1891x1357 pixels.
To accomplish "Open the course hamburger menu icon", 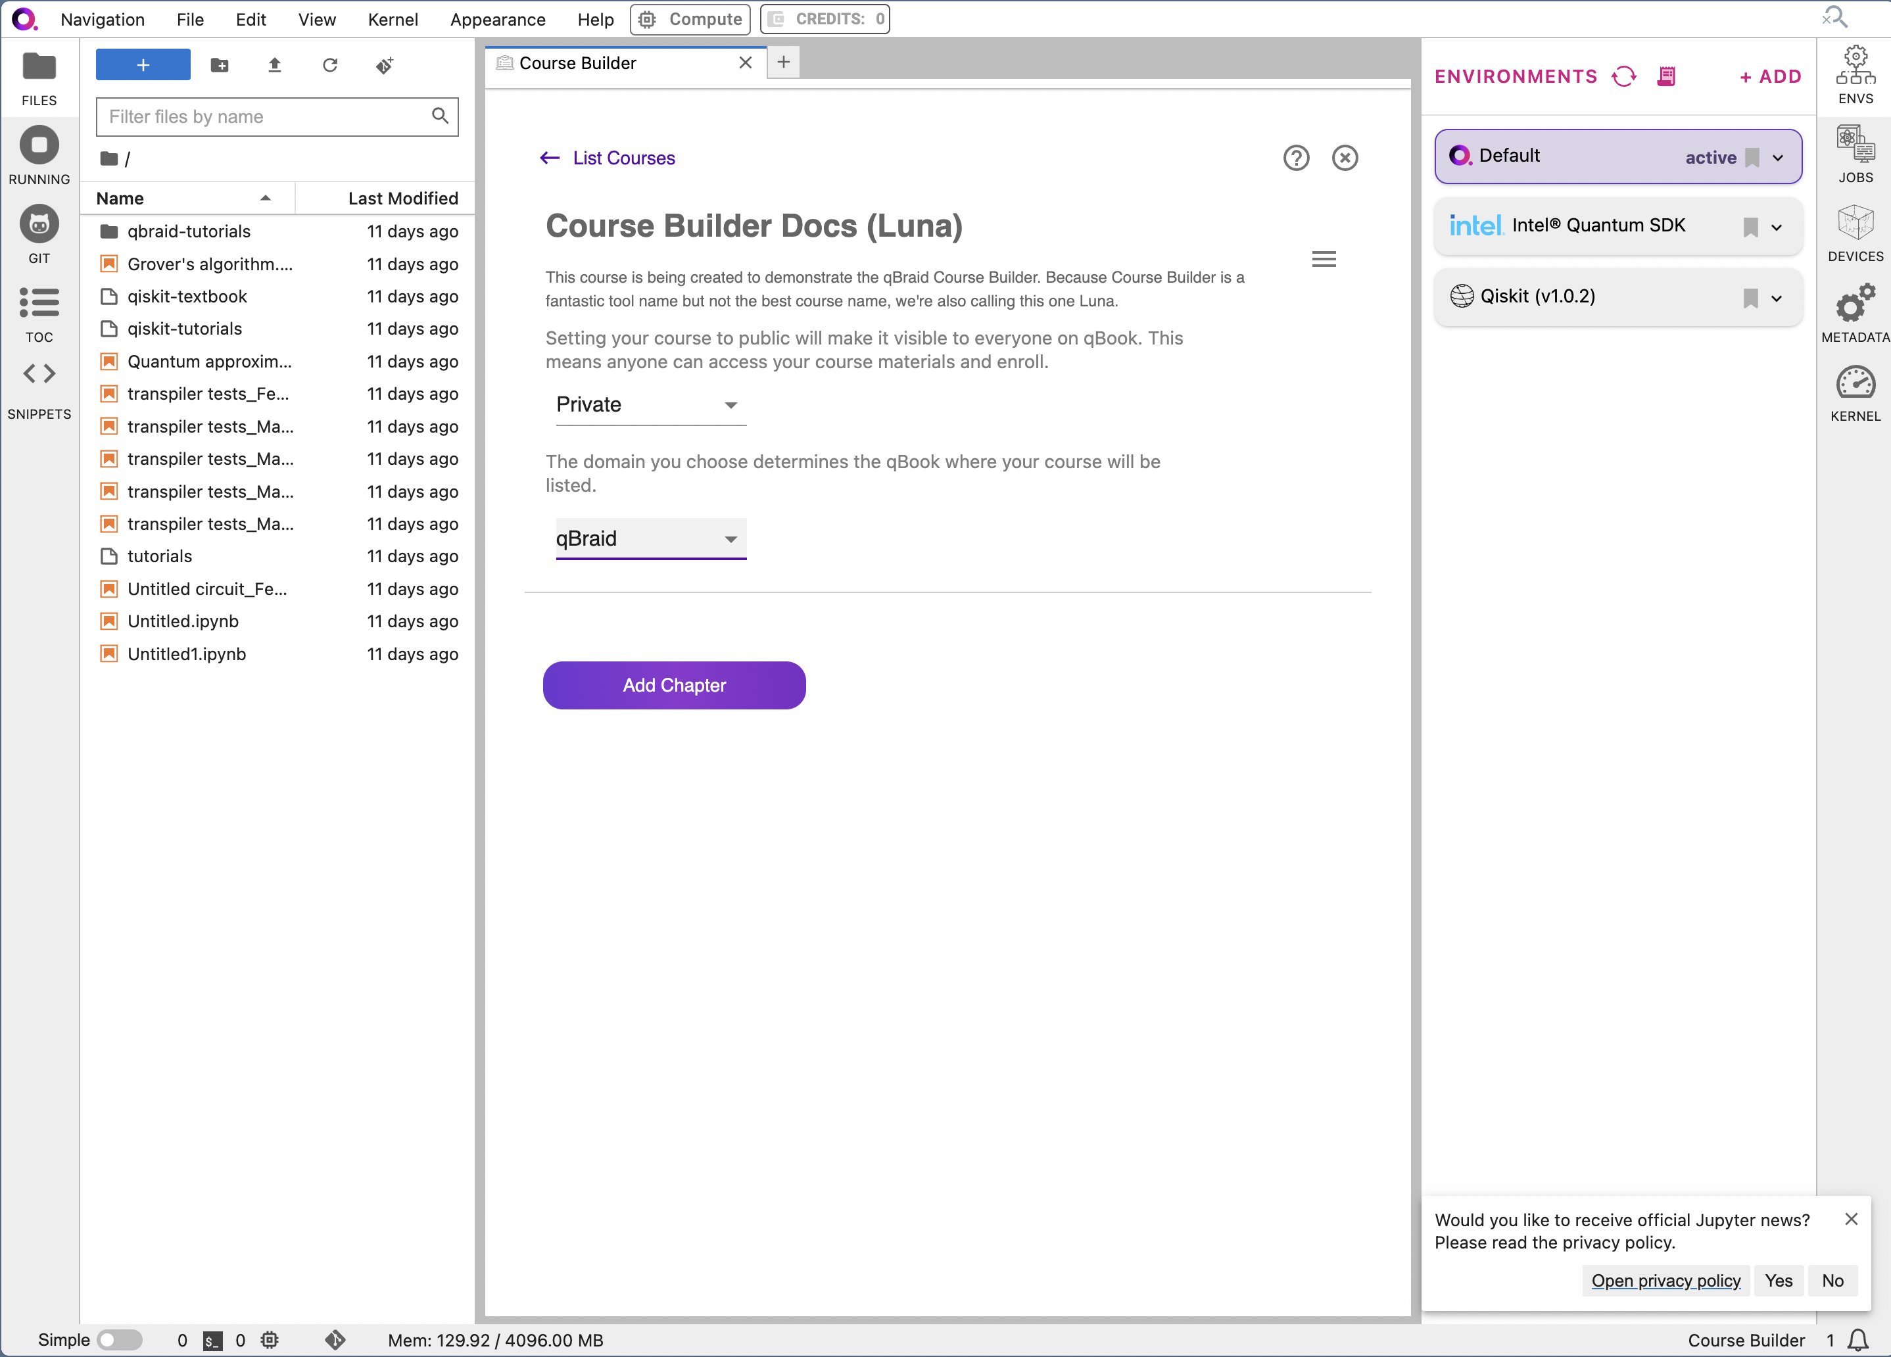I will [1323, 259].
